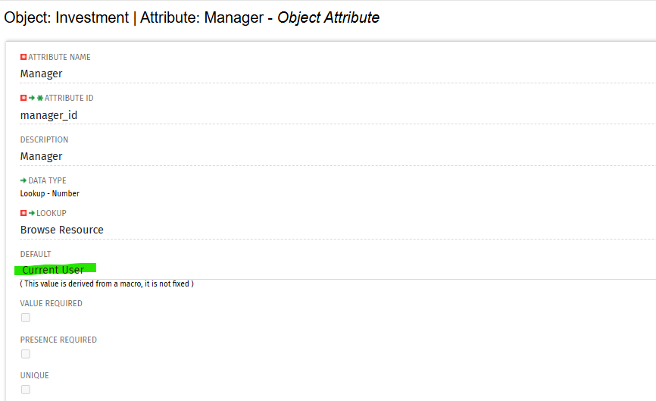Click green arrow icon beside Attribute ID
Image resolution: width=656 pixels, height=401 pixels.
32,98
